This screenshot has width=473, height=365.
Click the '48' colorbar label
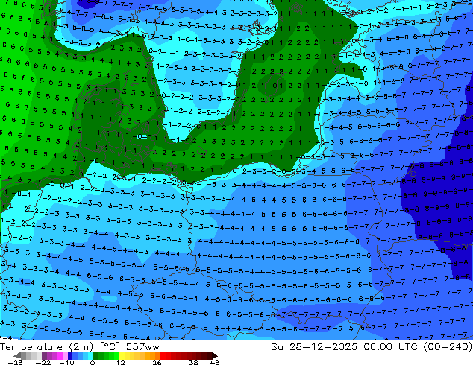pos(215,362)
